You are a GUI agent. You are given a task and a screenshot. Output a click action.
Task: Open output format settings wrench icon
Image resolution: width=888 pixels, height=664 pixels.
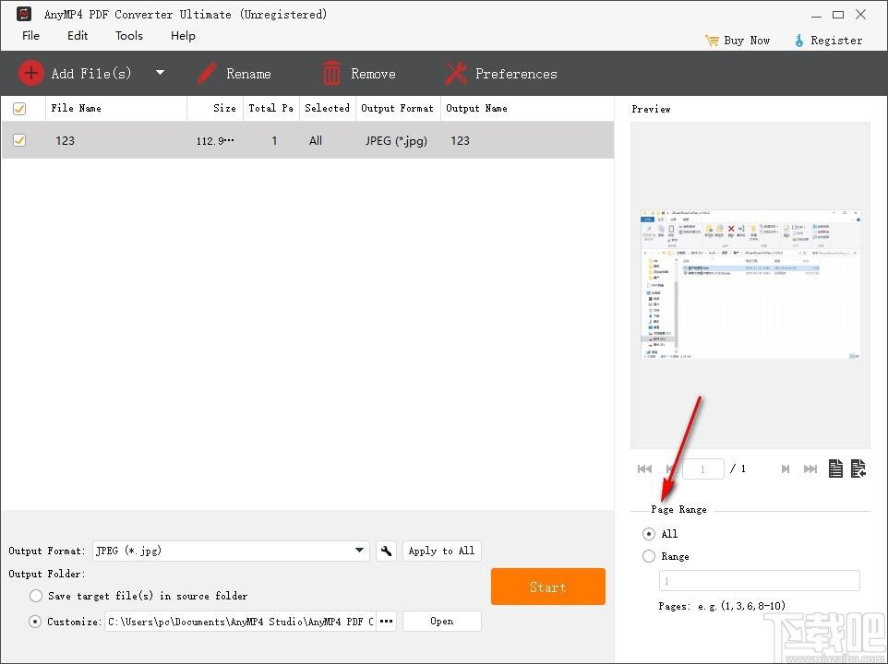tap(386, 551)
